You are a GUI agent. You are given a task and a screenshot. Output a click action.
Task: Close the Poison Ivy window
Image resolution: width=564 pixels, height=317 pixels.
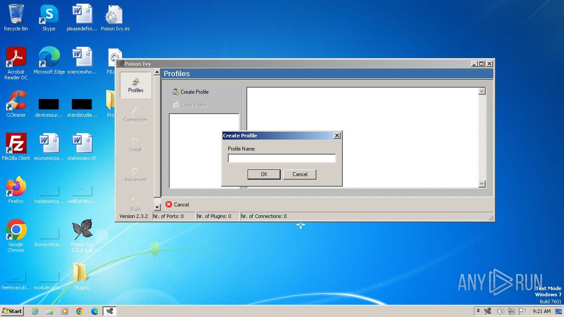coord(489,64)
